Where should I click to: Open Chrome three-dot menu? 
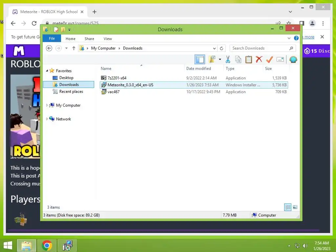[x=323, y=23]
